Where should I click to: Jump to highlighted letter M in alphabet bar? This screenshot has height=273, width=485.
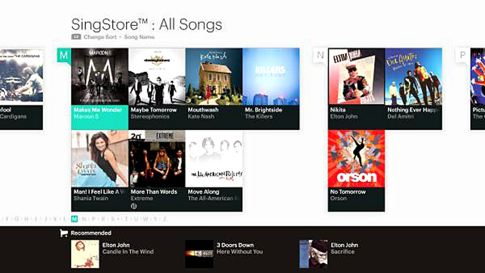(74, 219)
